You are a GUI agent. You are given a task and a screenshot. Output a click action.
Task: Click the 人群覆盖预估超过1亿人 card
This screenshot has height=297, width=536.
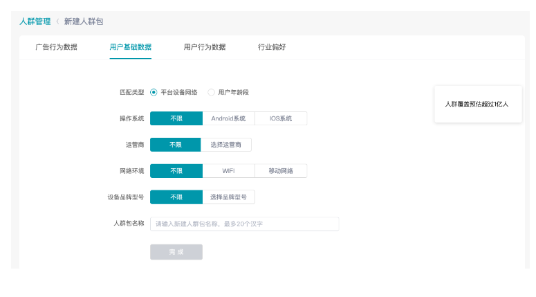(478, 104)
